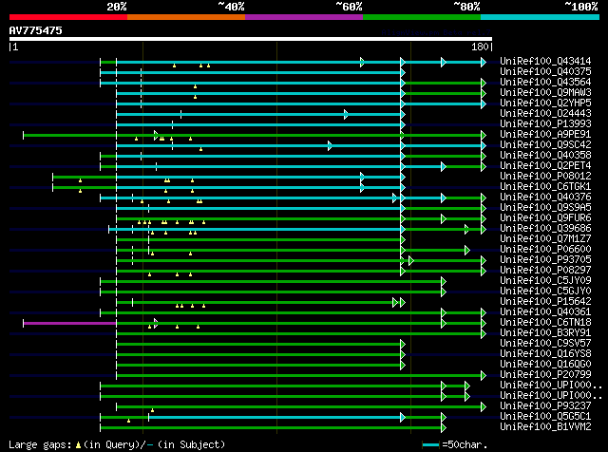Viewport: 608px width, 452px height.
Task: Click the purple ~60% identity legend bar
Action: [304, 17]
